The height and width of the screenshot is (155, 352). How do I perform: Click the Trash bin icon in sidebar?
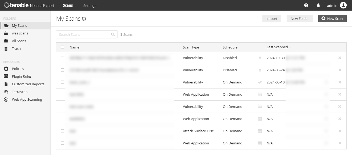tap(6, 49)
